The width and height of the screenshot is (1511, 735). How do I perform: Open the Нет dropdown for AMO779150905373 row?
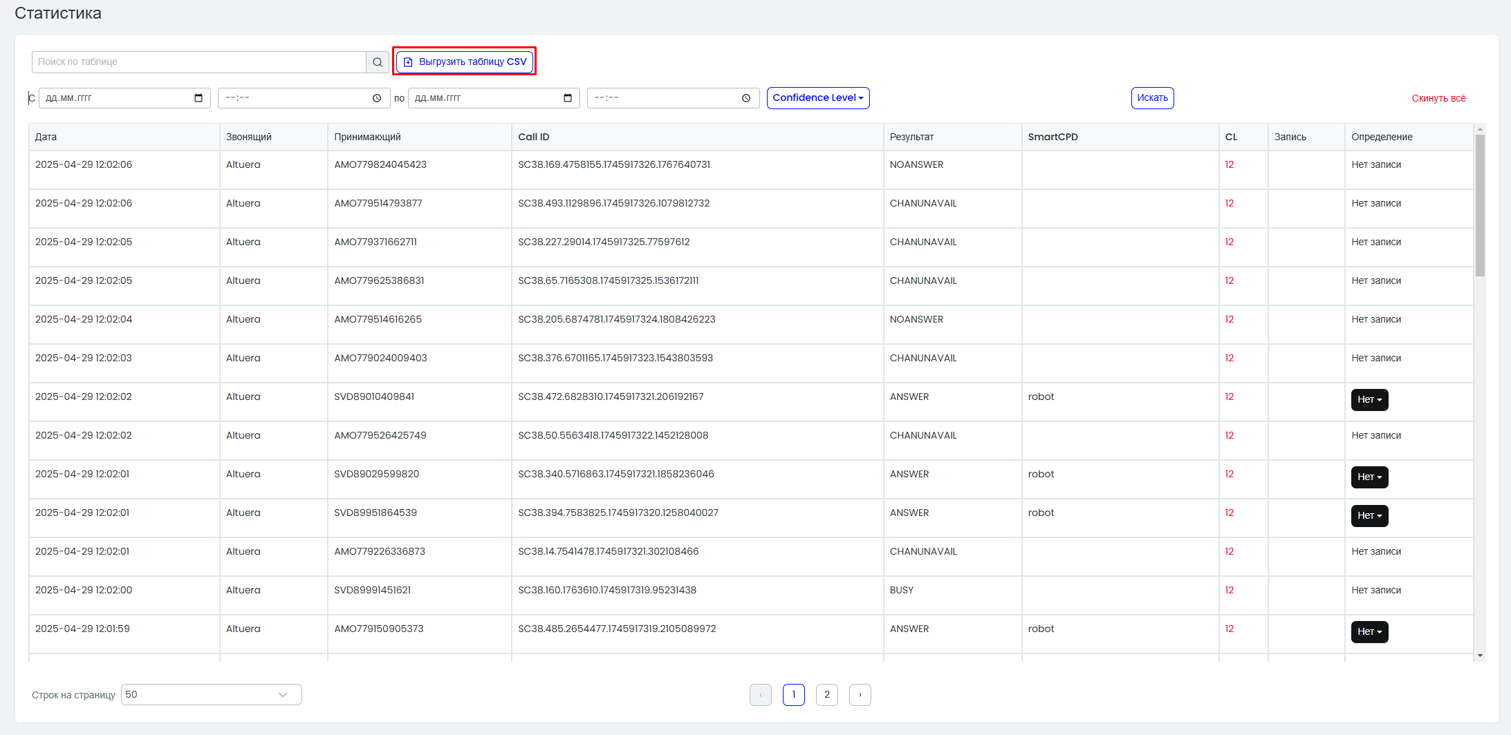[1369, 632]
